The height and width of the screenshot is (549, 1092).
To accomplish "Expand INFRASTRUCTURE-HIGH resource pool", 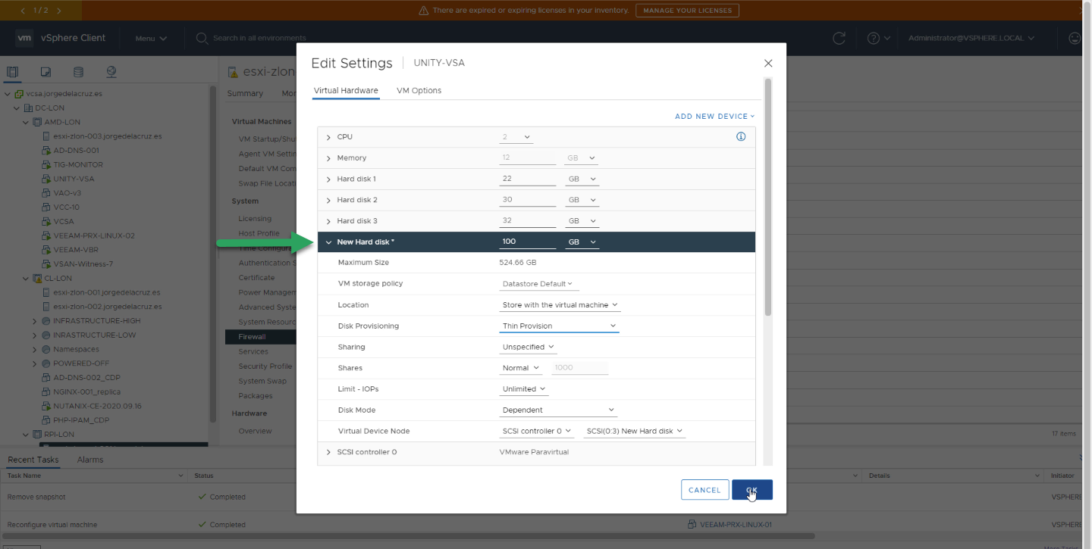I will point(35,321).
